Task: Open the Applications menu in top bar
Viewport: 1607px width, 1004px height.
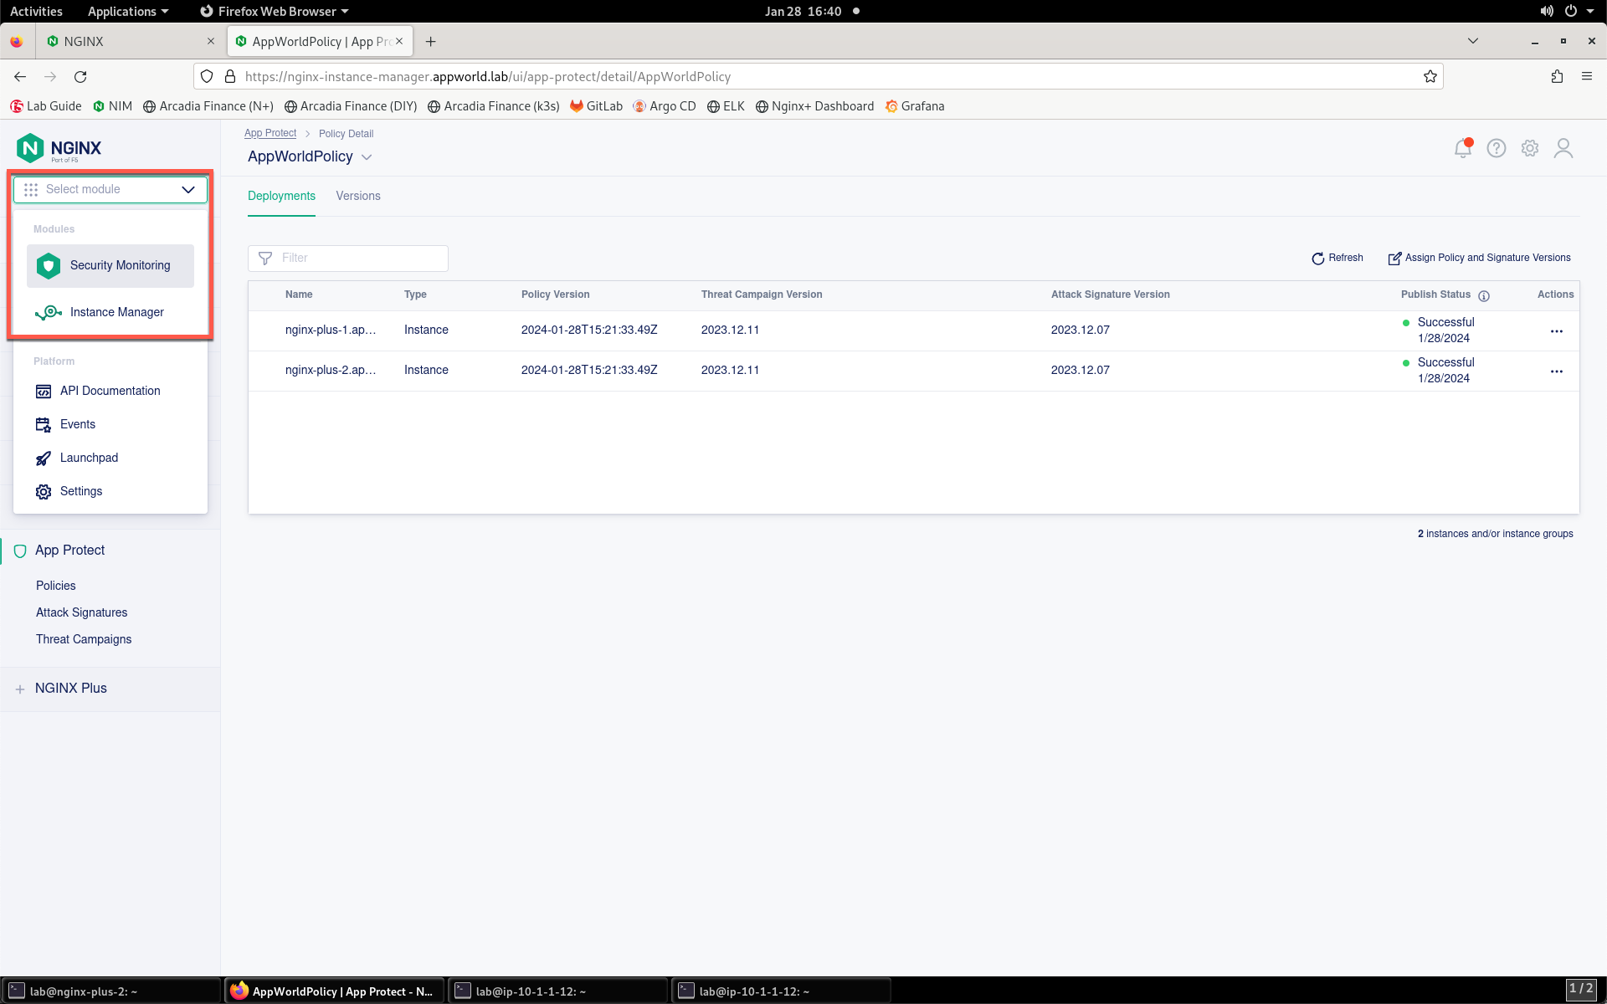Action: pos(127,11)
